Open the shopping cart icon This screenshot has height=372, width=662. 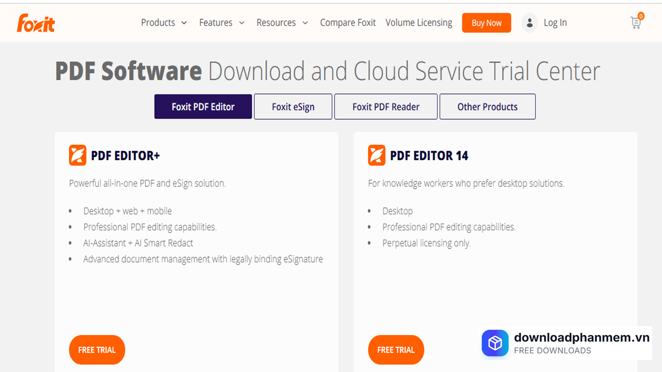636,22
